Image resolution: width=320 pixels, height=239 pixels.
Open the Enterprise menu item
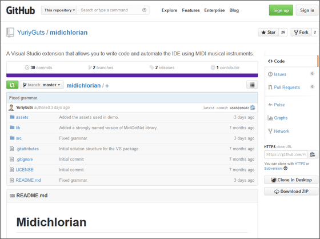pyautogui.click(x=214, y=10)
